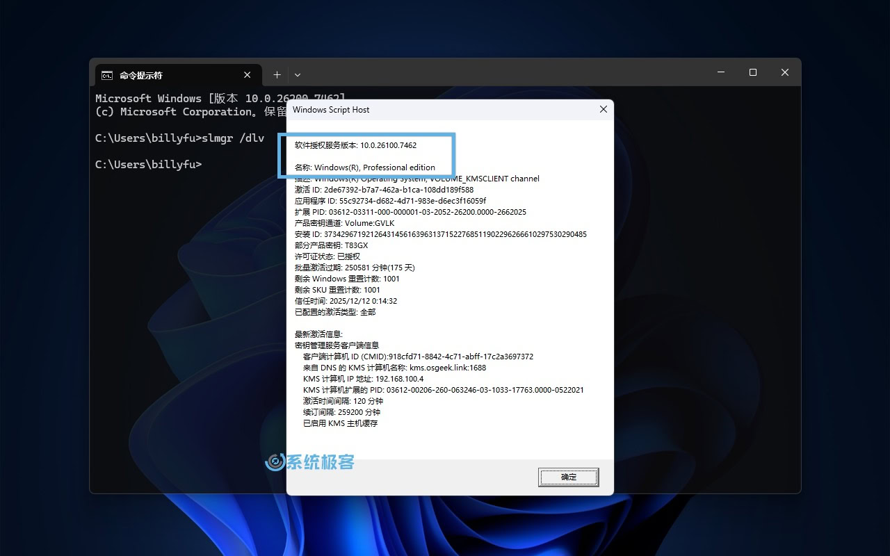
Task: Close the 命令提示符 tab with its X
Action: [x=247, y=74]
